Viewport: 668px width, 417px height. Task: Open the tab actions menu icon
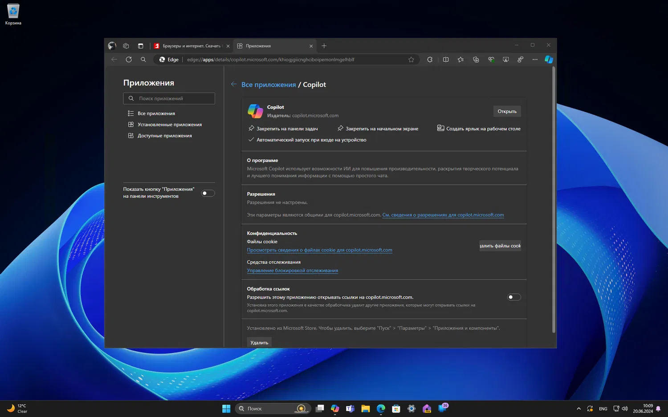pyautogui.click(x=140, y=46)
